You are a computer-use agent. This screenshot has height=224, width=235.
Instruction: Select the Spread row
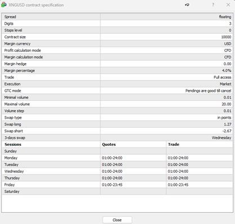click(117, 17)
